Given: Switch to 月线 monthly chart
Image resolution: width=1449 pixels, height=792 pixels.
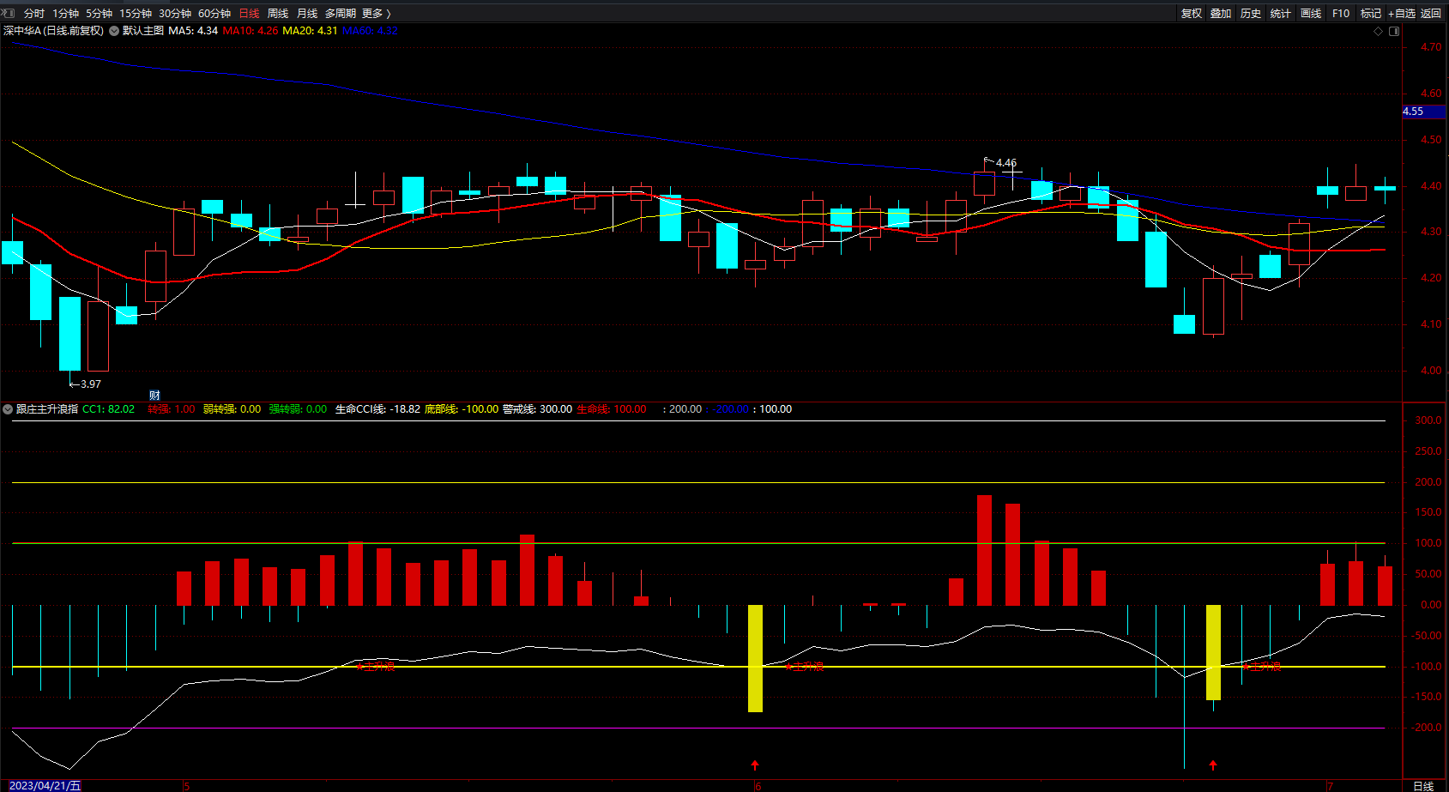Looking at the screenshot, I should coord(307,14).
